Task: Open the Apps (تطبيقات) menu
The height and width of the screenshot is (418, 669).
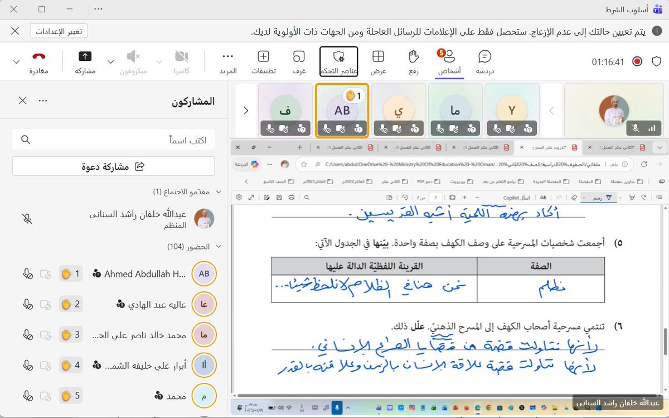Action: pos(263,62)
